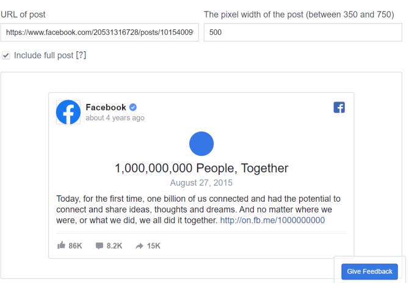Open the on.fb.me/1000000000 link
Screen dimensions: 409x283
tap(272, 220)
